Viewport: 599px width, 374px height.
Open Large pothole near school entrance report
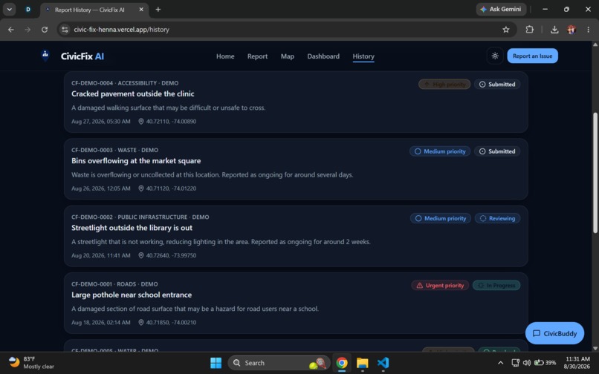[x=132, y=295]
